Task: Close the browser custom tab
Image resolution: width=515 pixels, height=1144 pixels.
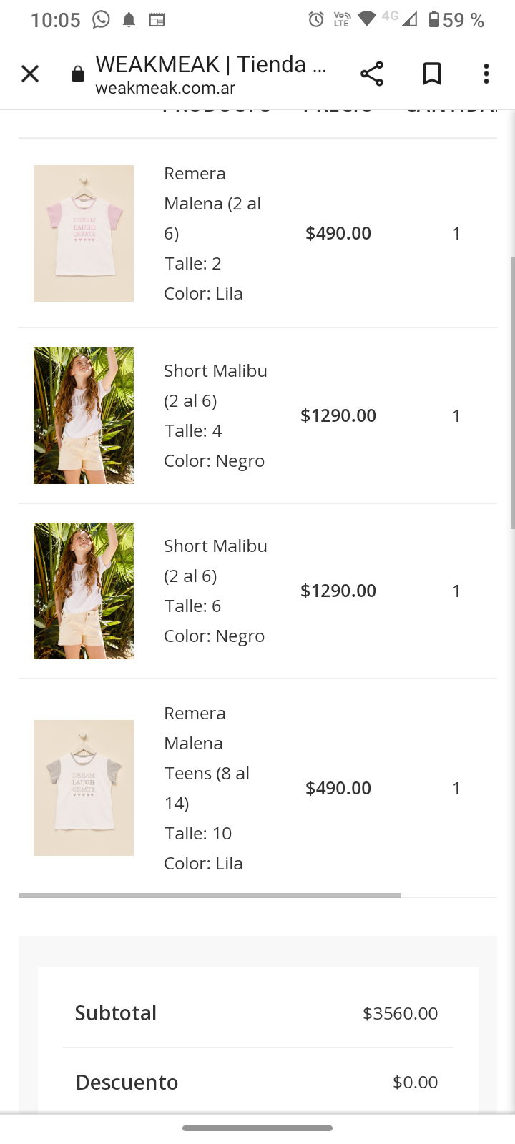Action: tap(30, 74)
